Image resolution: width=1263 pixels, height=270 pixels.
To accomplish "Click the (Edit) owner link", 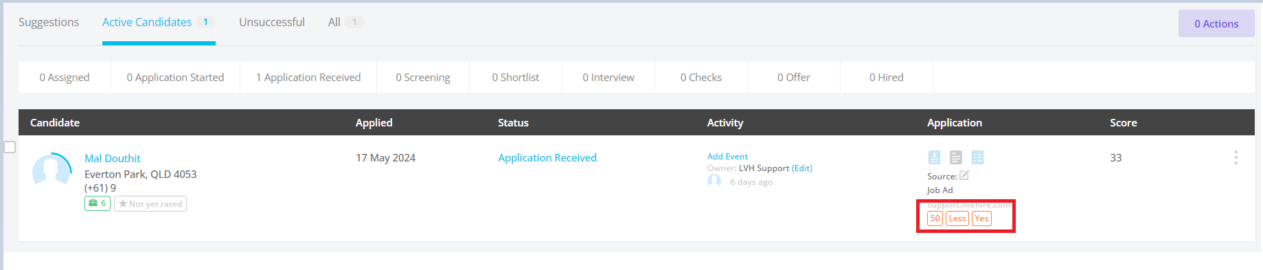I will click(x=802, y=168).
